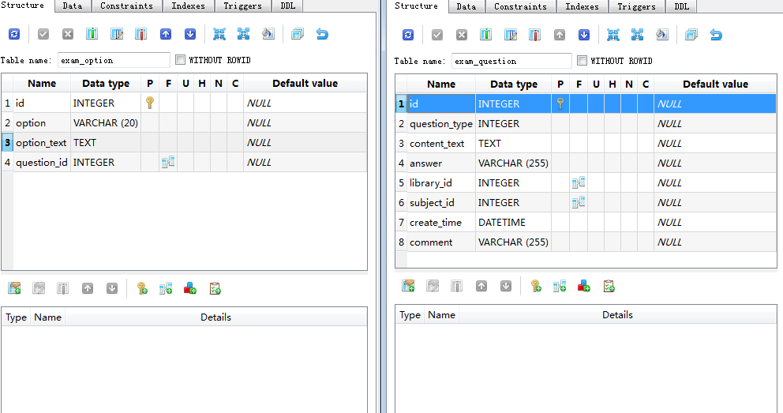Add table constraint in exam_question lower toolbar
Image resolution: width=783 pixels, height=413 pixels.
click(409, 286)
